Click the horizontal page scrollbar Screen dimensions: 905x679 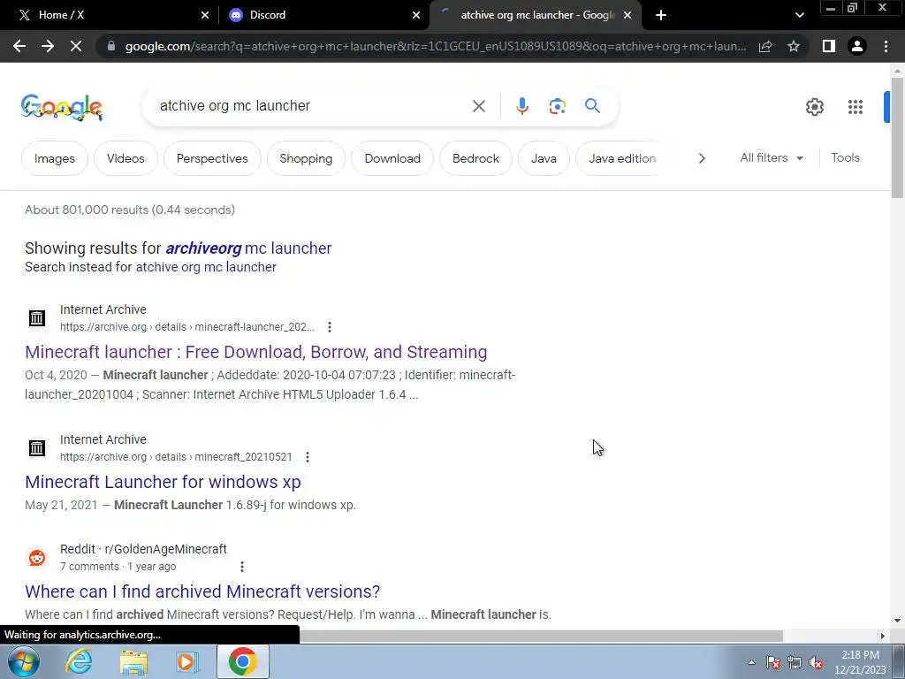click(541, 636)
